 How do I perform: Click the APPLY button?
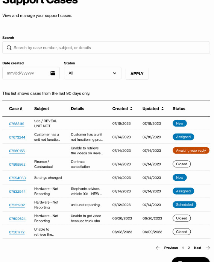pos(137,73)
